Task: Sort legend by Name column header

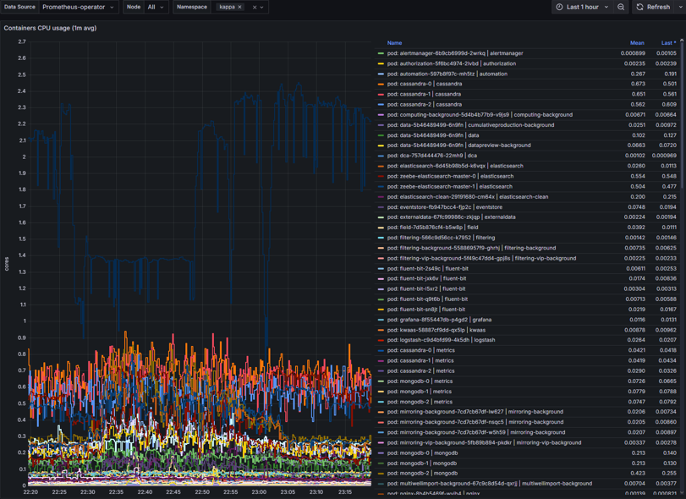Action: click(394, 42)
